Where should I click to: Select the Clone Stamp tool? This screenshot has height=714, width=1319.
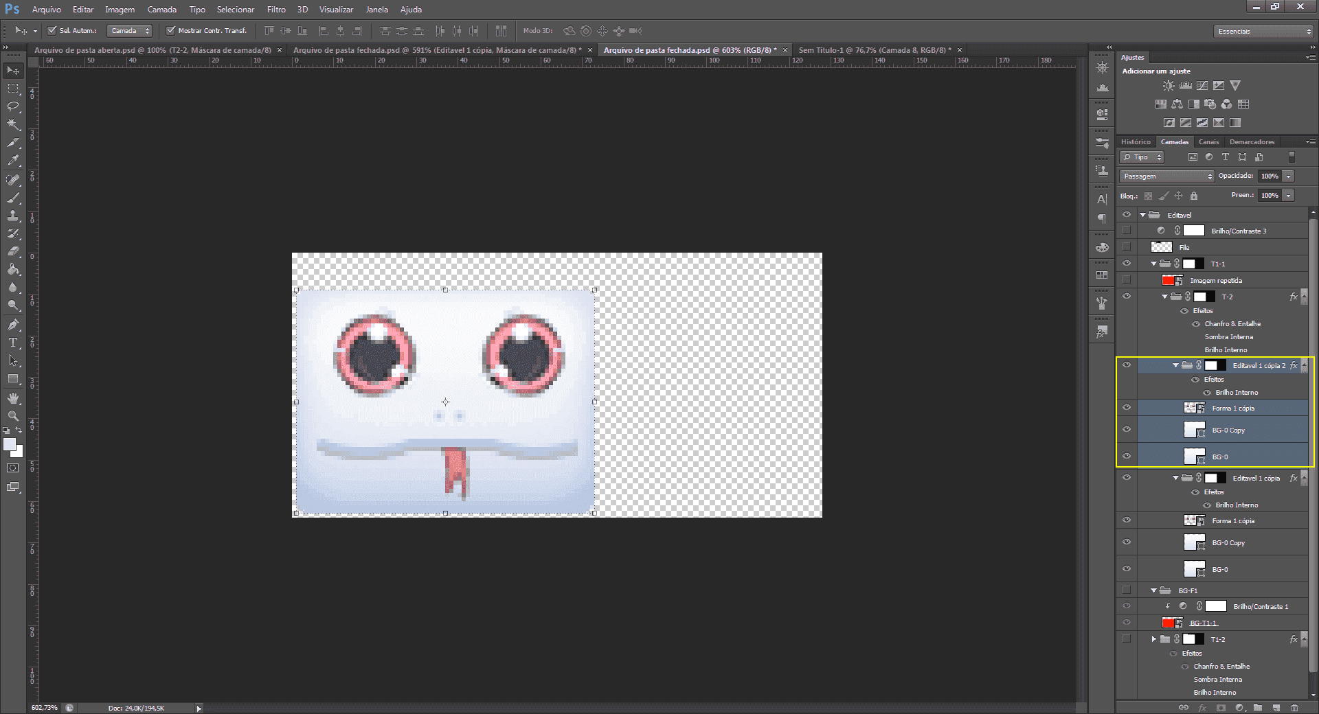point(13,216)
